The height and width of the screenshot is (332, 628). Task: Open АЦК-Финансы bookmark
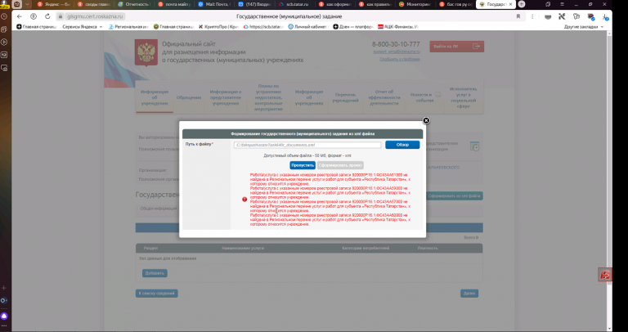tap(398, 26)
